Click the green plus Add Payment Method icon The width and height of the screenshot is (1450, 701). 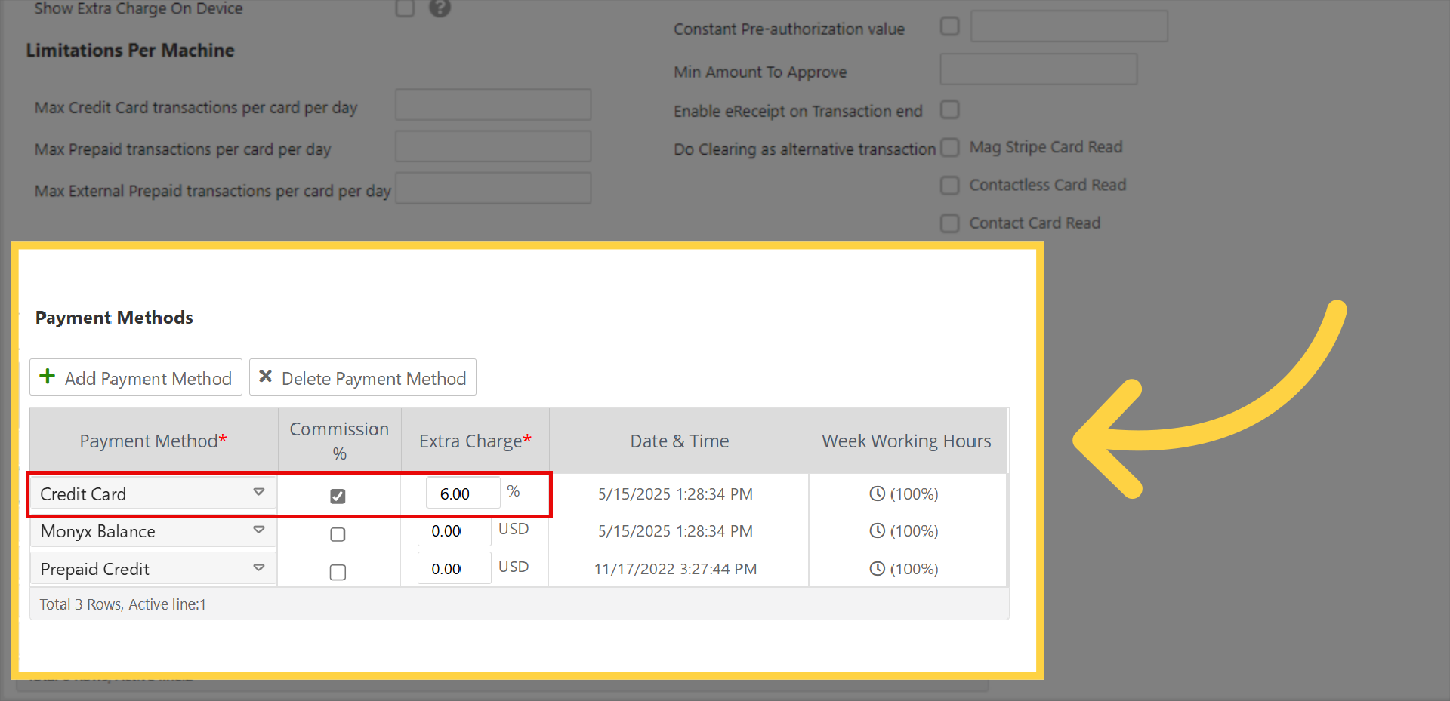pyautogui.click(x=48, y=377)
